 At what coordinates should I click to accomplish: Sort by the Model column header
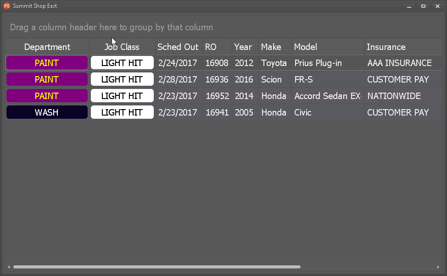pos(305,47)
